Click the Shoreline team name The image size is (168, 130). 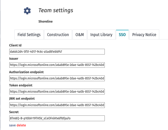45,22
